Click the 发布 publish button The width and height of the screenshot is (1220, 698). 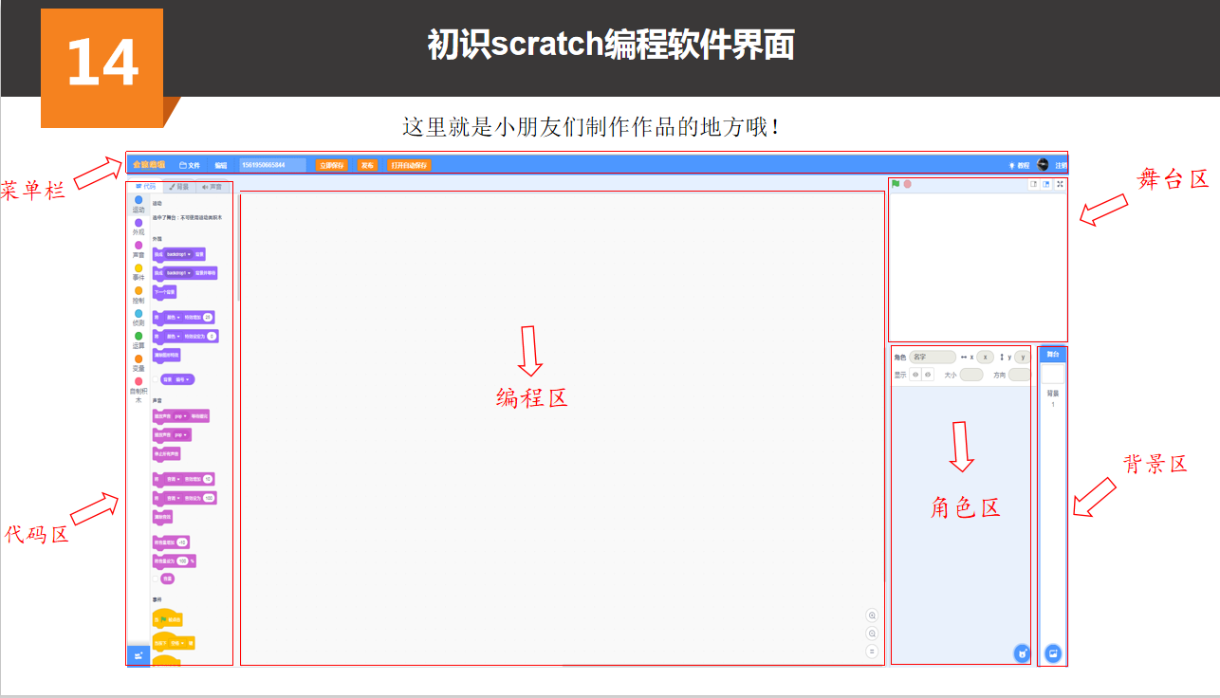tap(367, 165)
